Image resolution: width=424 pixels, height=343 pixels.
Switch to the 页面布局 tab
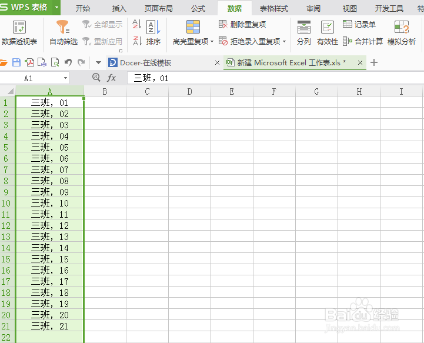[159, 9]
